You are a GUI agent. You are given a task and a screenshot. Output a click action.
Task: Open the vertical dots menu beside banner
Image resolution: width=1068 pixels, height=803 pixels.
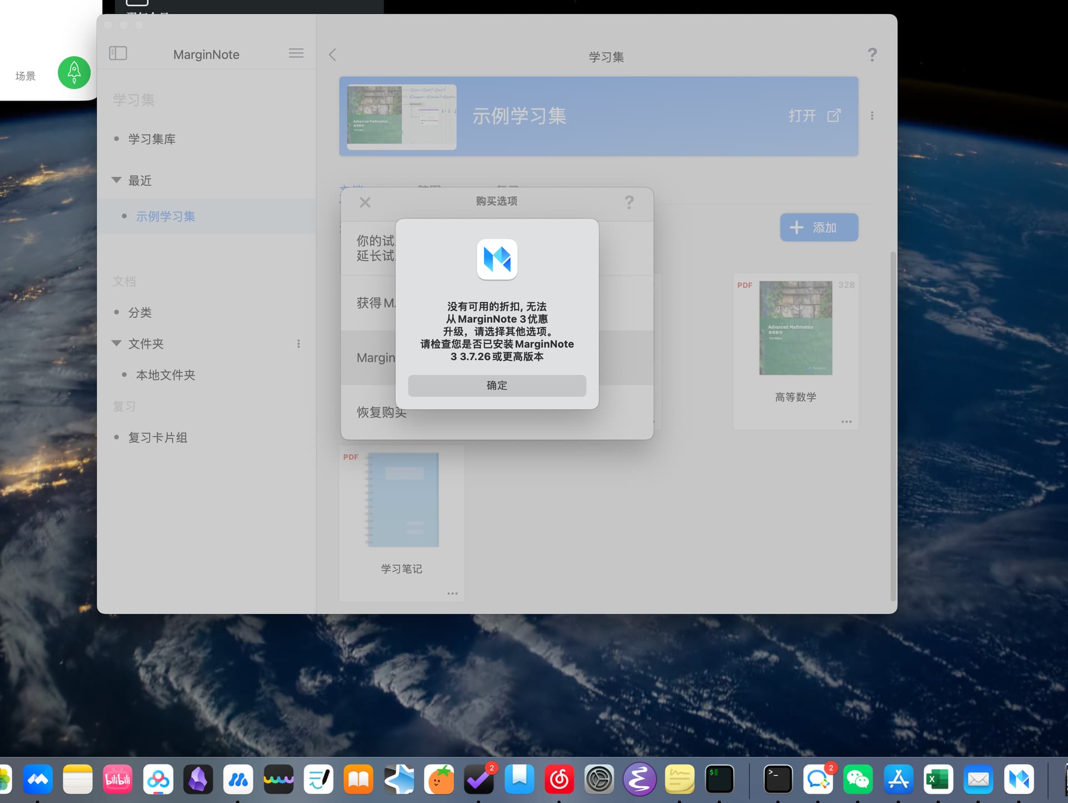(872, 116)
